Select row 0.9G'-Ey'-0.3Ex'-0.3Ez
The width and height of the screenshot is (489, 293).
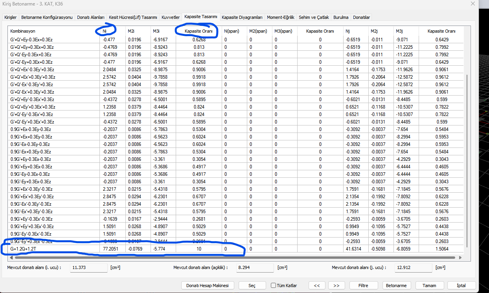(x=236, y=234)
